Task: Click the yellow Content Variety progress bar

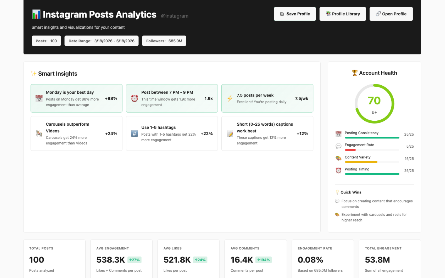Action: pyautogui.click(x=361, y=162)
